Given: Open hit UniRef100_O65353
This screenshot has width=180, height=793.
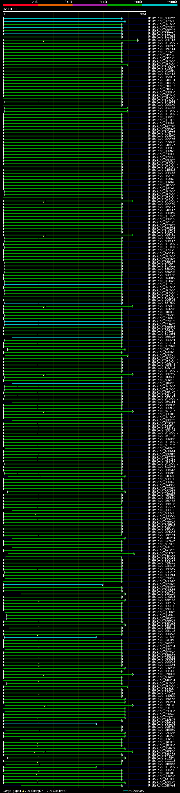Looking at the screenshot, I should [x=161, y=27].
